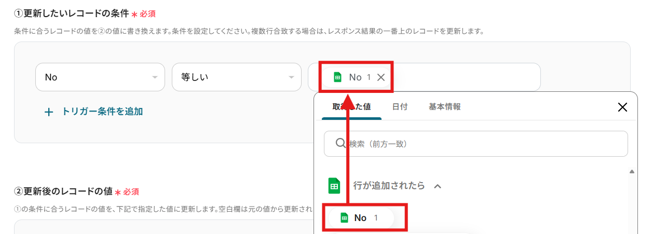This screenshot has height=234, width=653.
Task: Open the 基本情報 tab
Action: pyautogui.click(x=444, y=106)
